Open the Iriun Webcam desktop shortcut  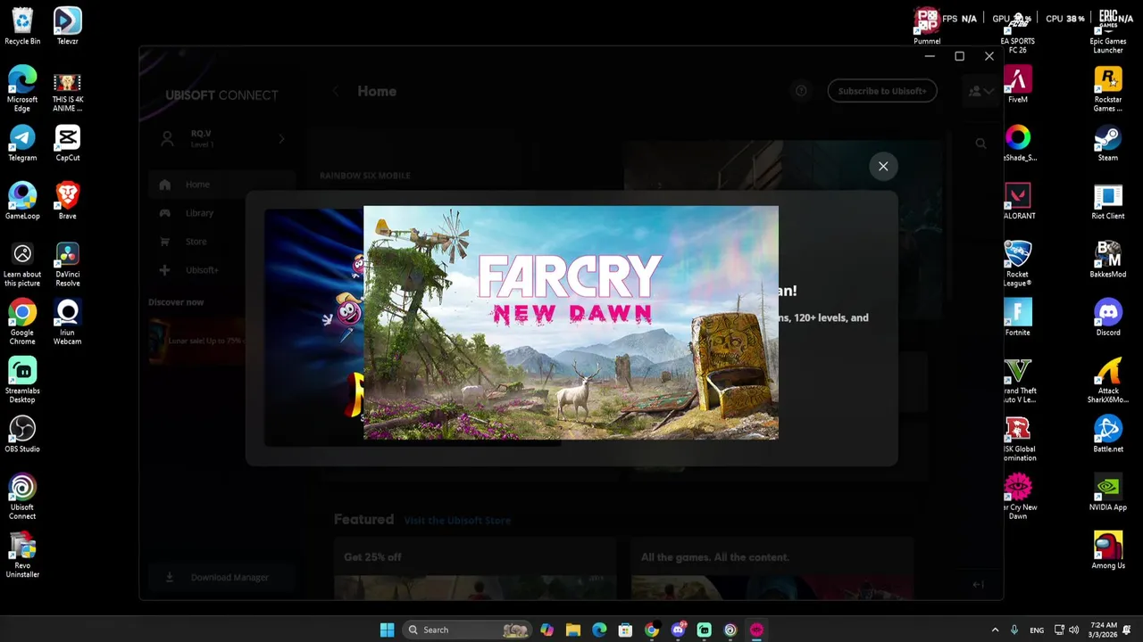click(x=67, y=322)
